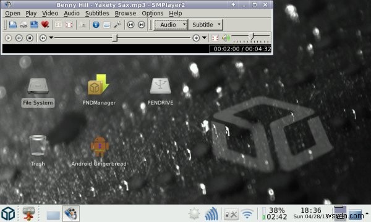Toggle fullscreen from the upper toolbar
Screen dimensions: 371x222
point(69,25)
